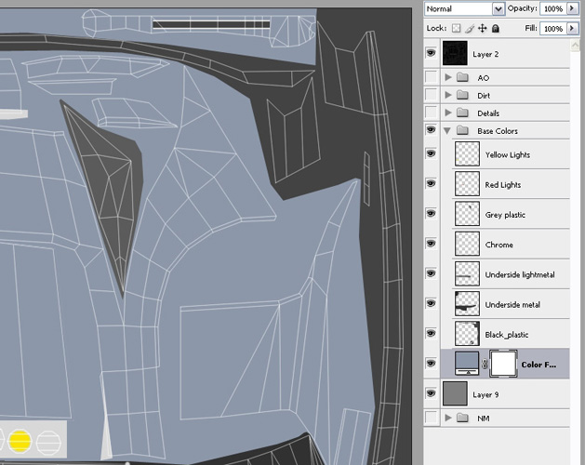Open the Opacity slider arrow
The width and height of the screenshot is (585, 465).
pyautogui.click(x=571, y=8)
